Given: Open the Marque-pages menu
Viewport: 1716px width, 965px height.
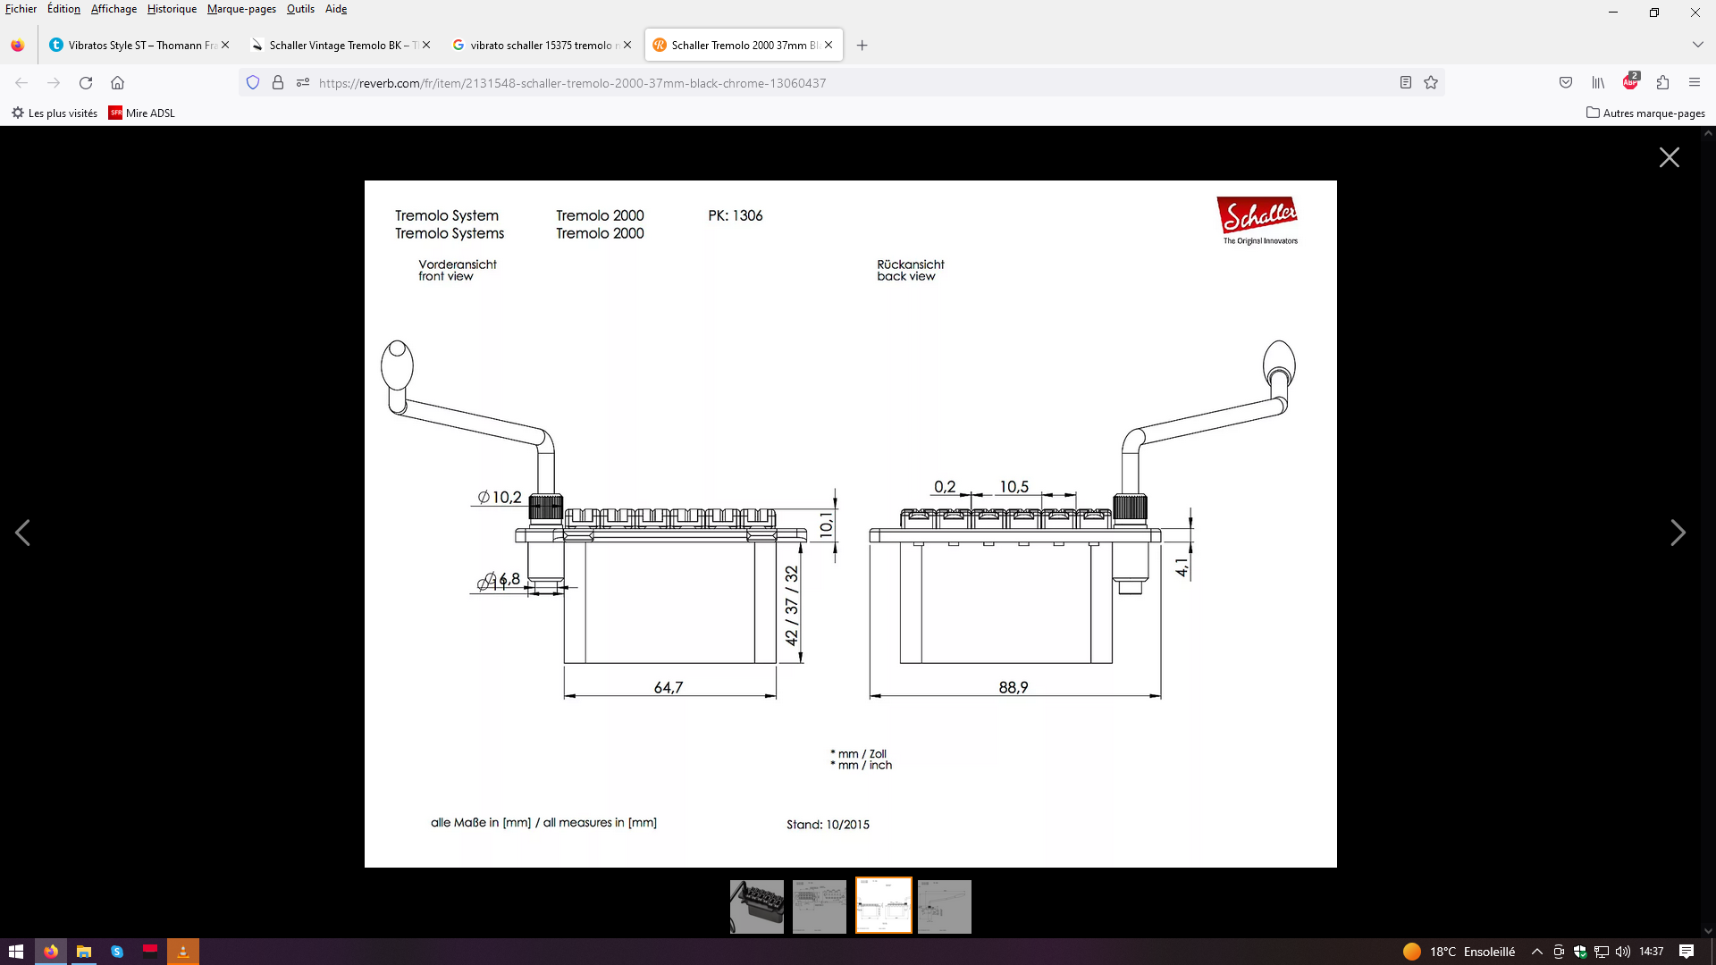Looking at the screenshot, I should coord(241,9).
